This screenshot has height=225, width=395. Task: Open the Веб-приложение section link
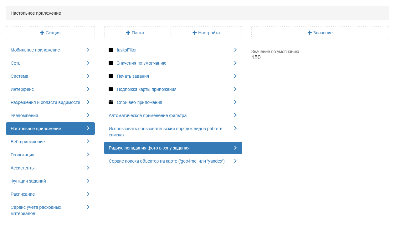(28, 142)
